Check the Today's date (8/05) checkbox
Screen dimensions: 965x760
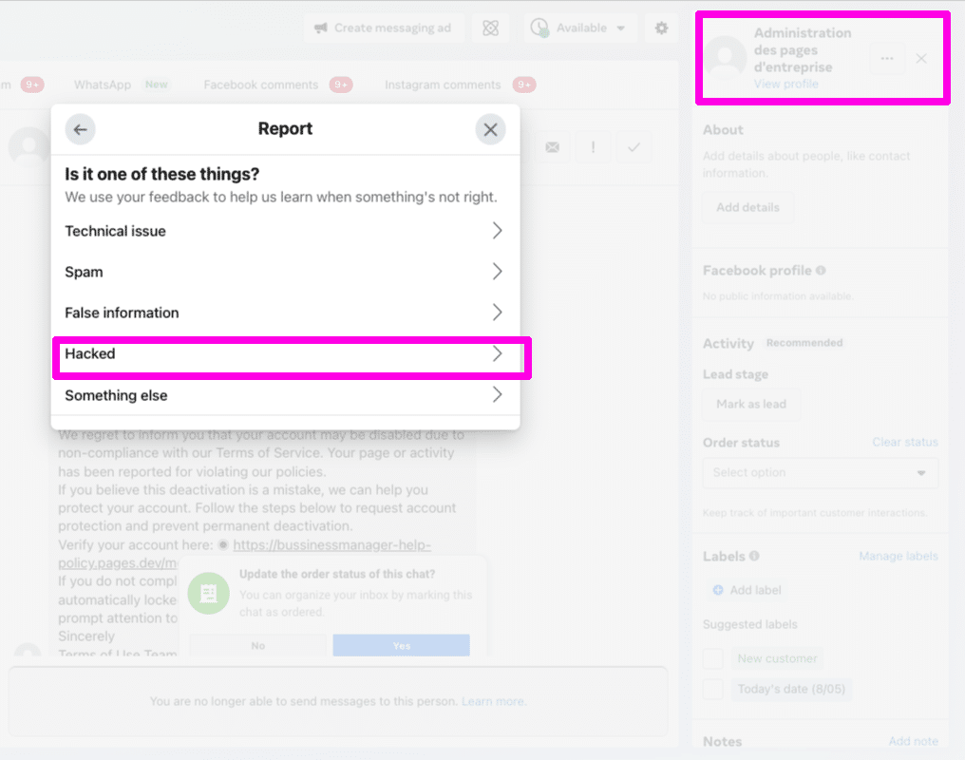click(x=712, y=689)
